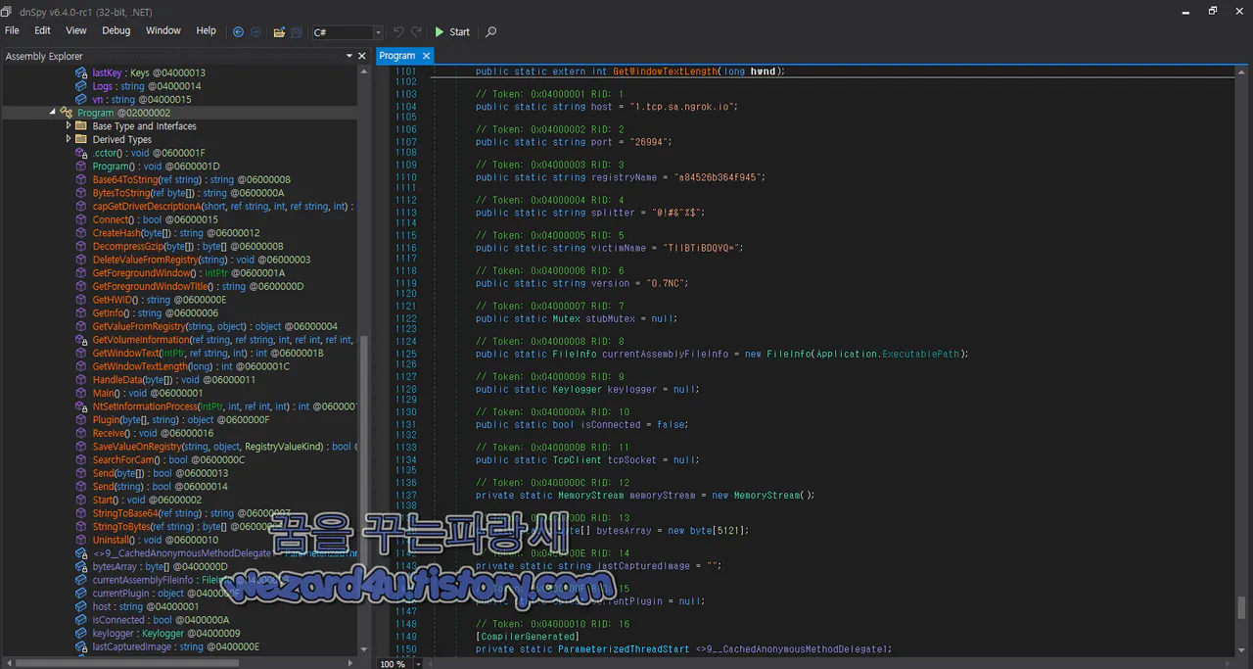The height and width of the screenshot is (669, 1253).
Task: Select SaveValueOnRegistry method in tree
Action: click(224, 446)
